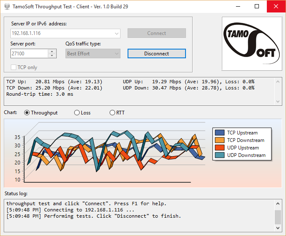The image size is (286, 236).
Task: Click the 'QoS traffic type' label
Action: 83,44
